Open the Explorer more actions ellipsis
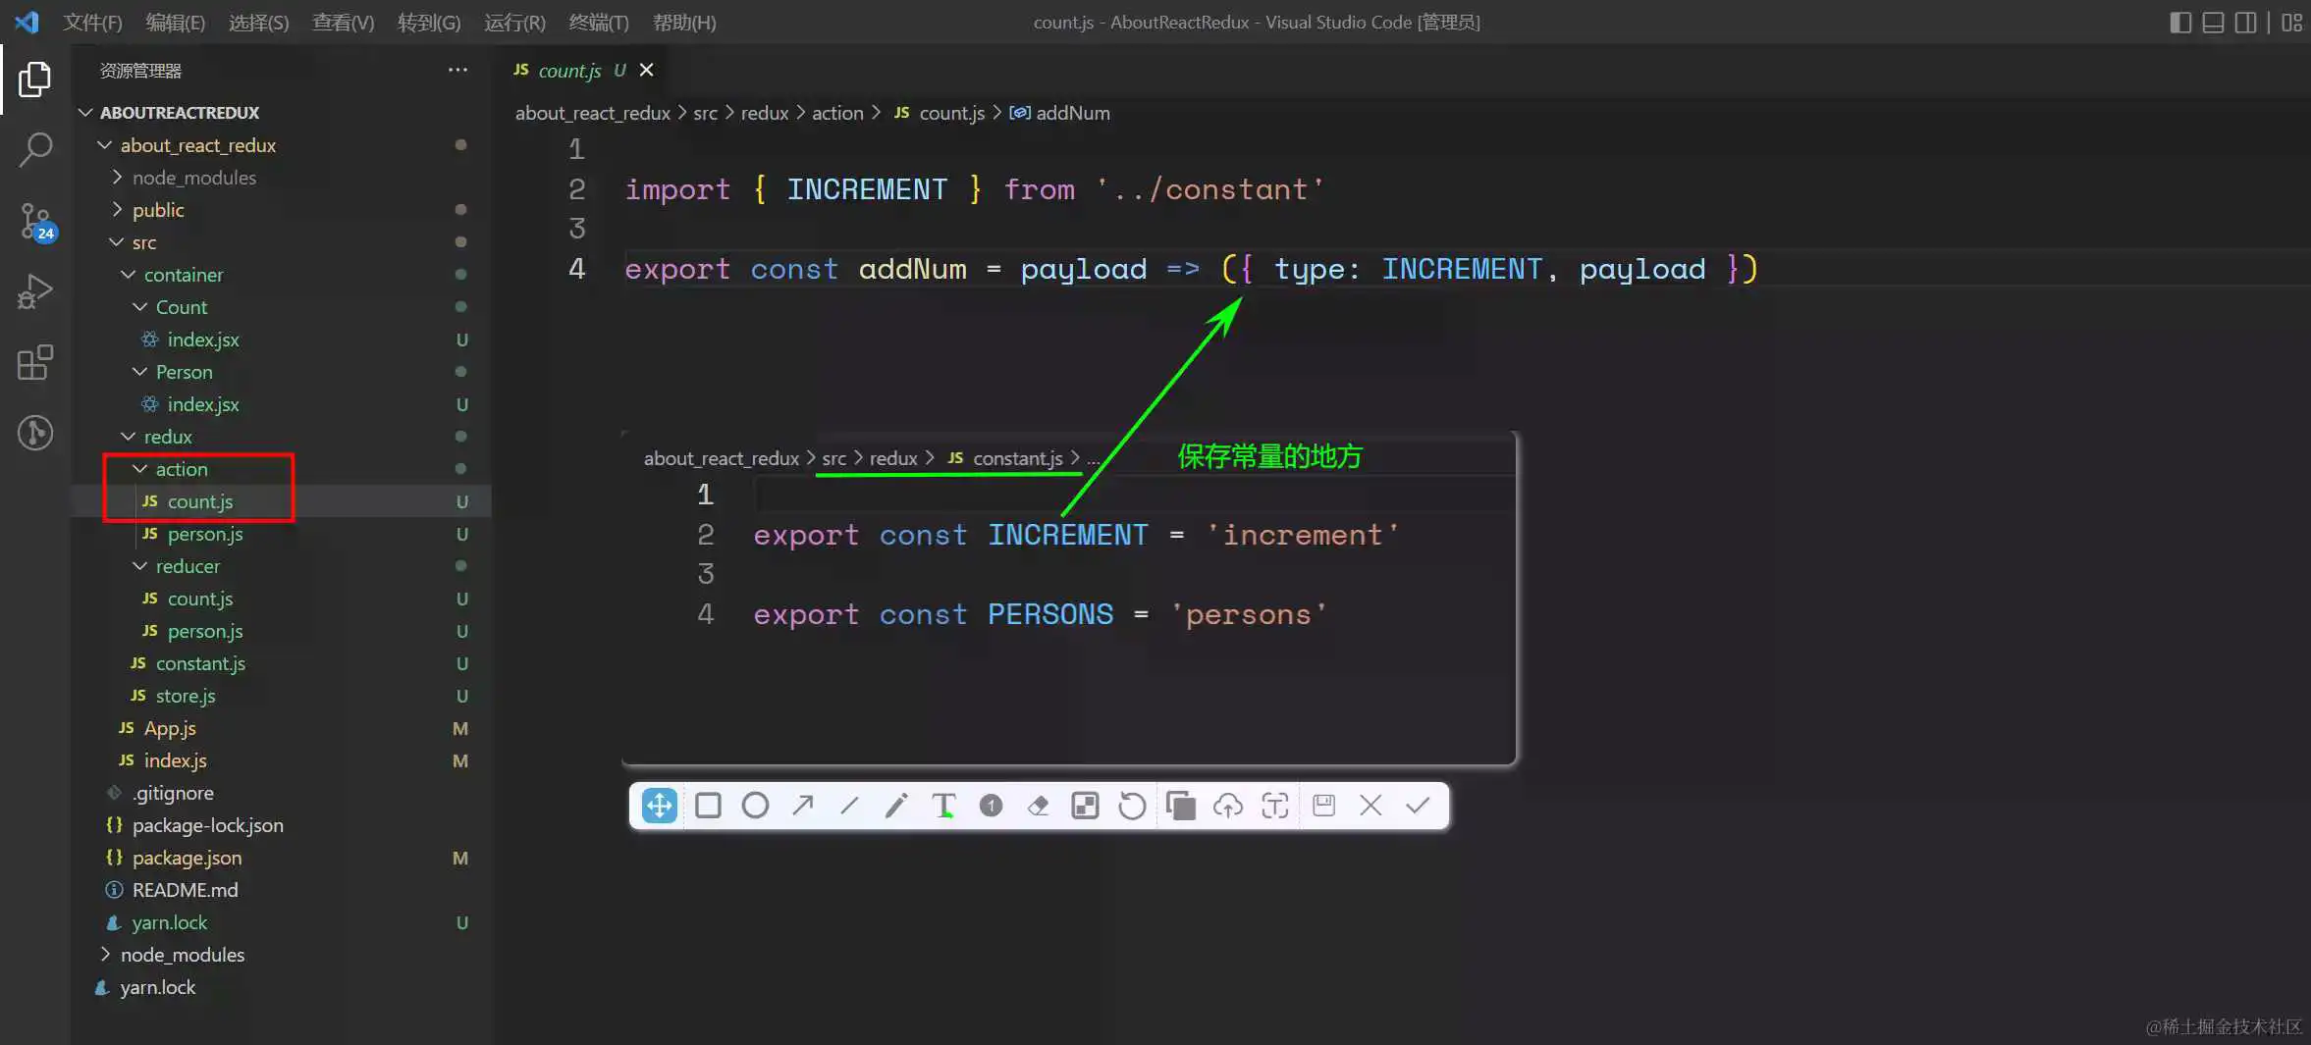The height and width of the screenshot is (1045, 2311). coord(457,70)
